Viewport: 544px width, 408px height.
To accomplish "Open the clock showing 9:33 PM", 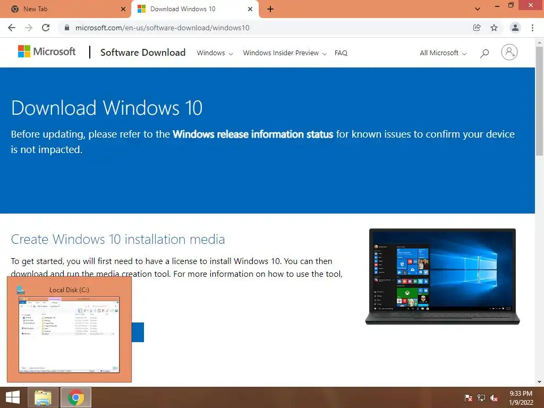I will 521,398.
